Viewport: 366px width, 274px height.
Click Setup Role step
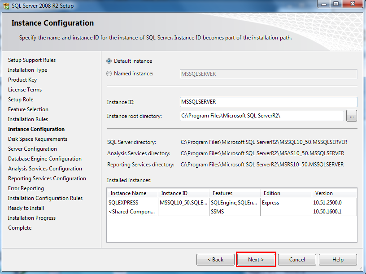click(21, 100)
